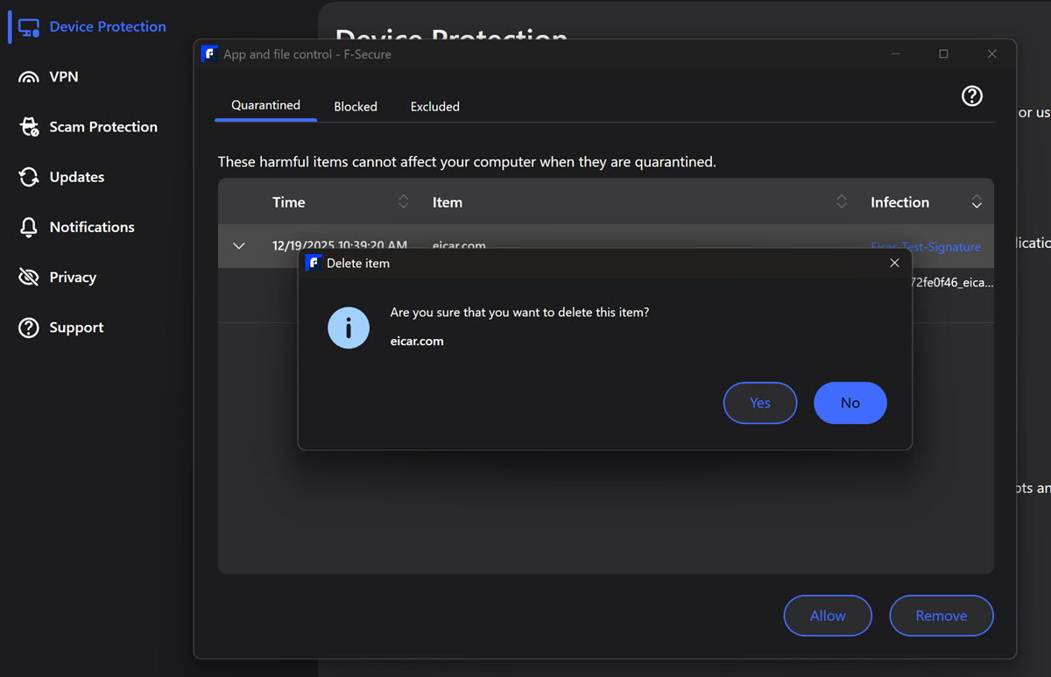Click the Allow button
This screenshot has width=1051, height=677.
click(827, 616)
